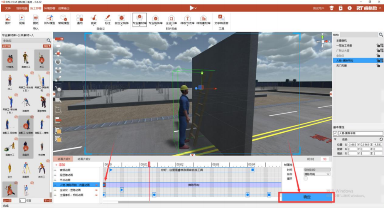Click the blue 确定 confirm button
This screenshot has height=208, width=385.
coord(307,197)
